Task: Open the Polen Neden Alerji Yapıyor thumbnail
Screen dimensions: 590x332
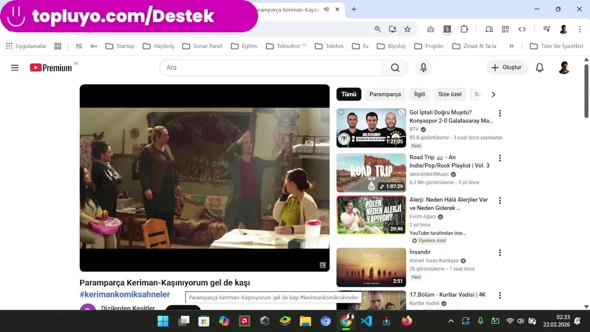Action: [x=371, y=215]
